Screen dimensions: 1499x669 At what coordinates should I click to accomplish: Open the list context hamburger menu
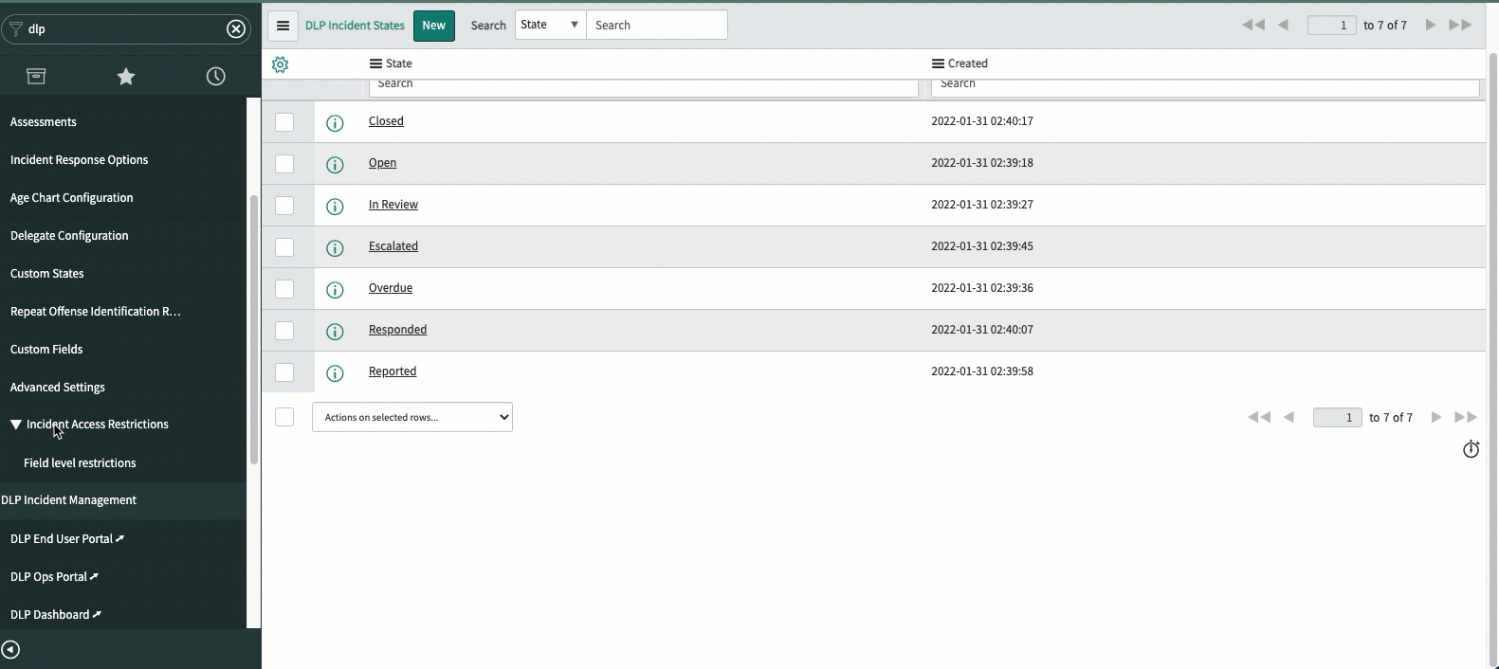(283, 26)
